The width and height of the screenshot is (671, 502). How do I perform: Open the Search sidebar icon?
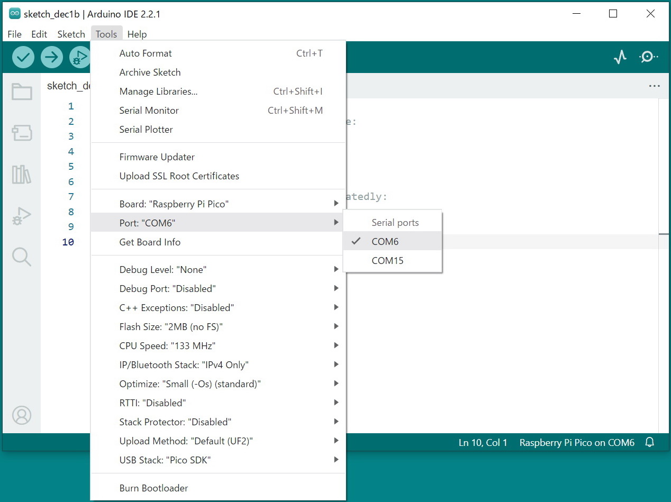[22, 257]
